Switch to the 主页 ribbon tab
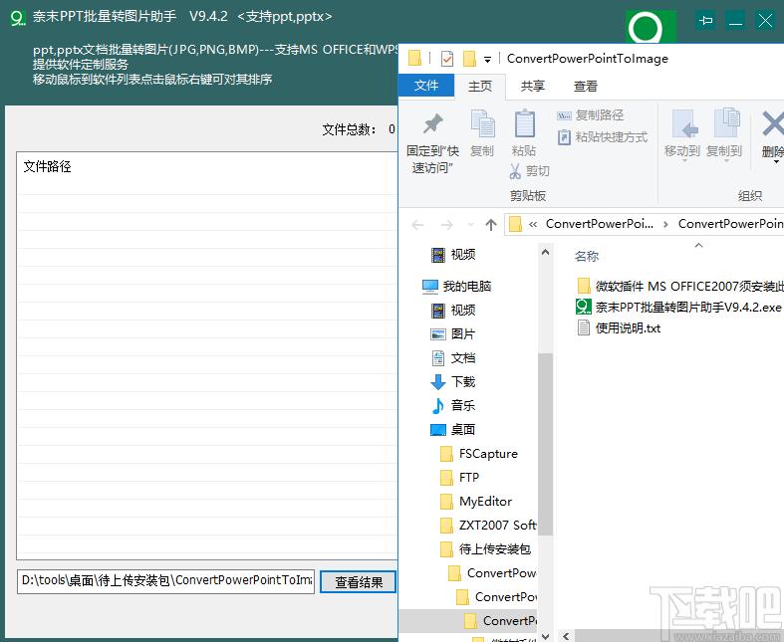This screenshot has width=784, height=642. click(480, 86)
